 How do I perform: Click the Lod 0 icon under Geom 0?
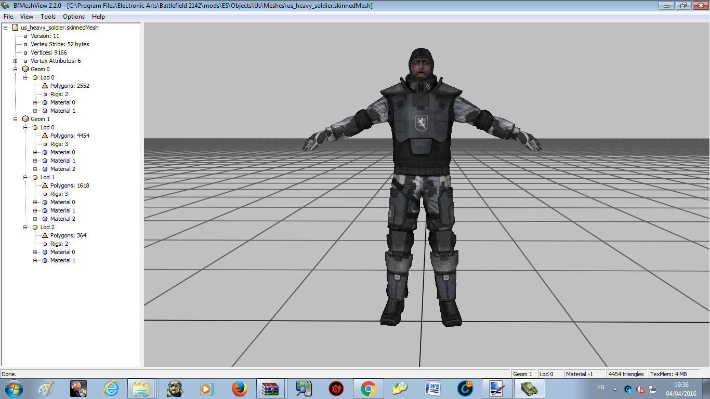click(35, 77)
